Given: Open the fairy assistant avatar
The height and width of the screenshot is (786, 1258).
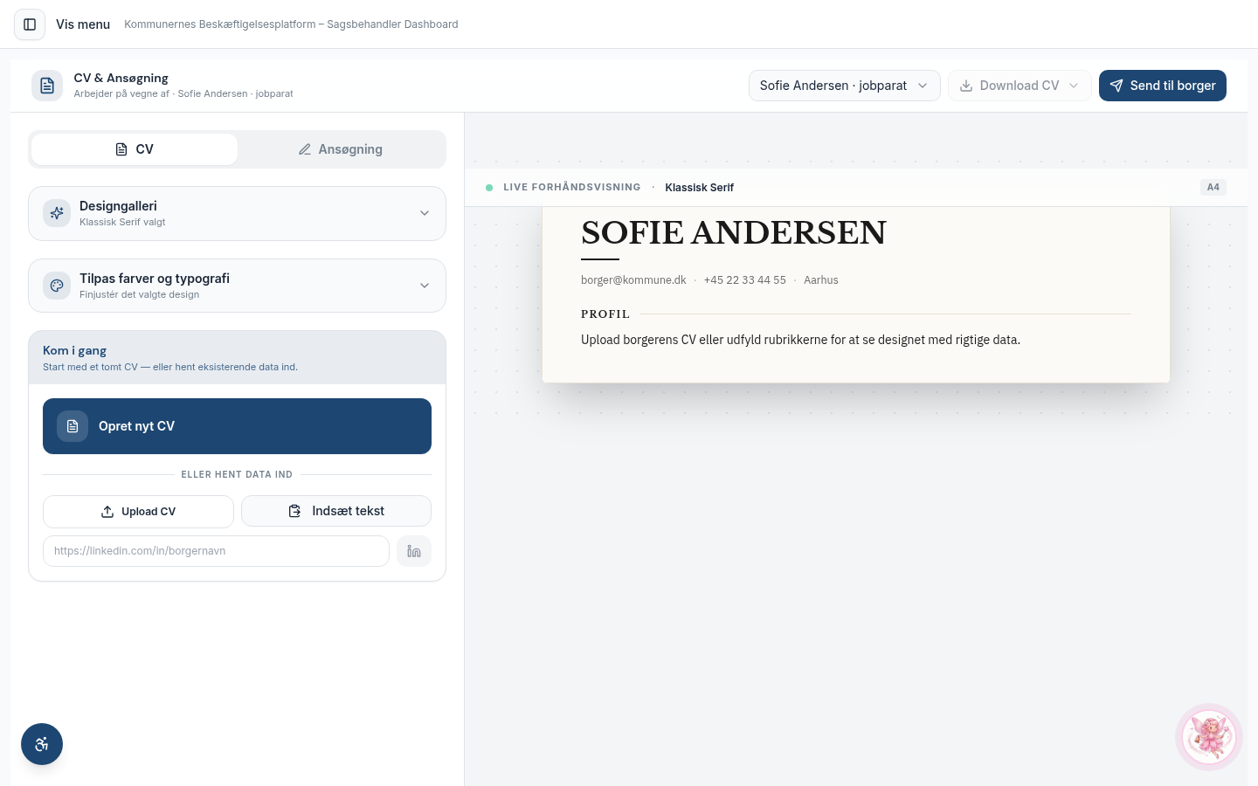Looking at the screenshot, I should [x=1209, y=737].
